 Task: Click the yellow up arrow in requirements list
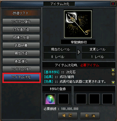coord(113,70)
